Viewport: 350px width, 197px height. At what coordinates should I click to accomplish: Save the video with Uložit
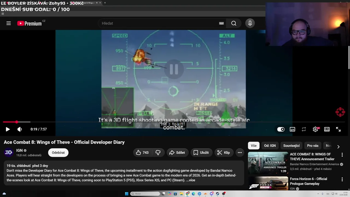click(x=201, y=152)
